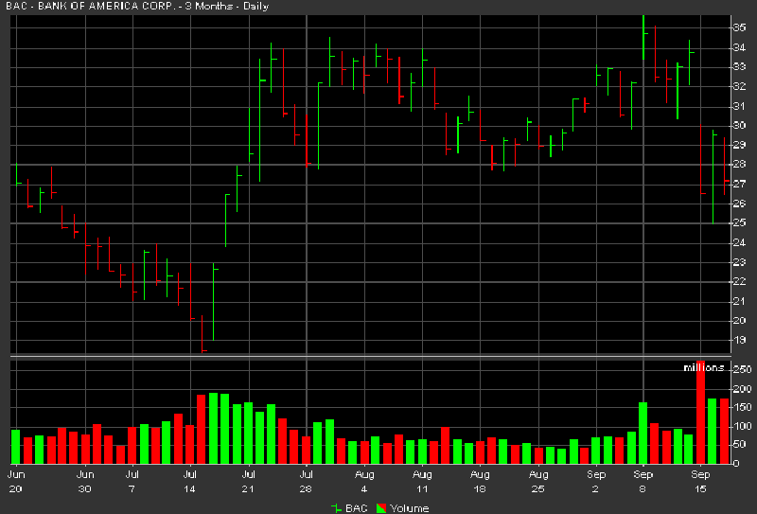Click the 100 volume axis label
This screenshot has width=757, height=514.
point(742,427)
